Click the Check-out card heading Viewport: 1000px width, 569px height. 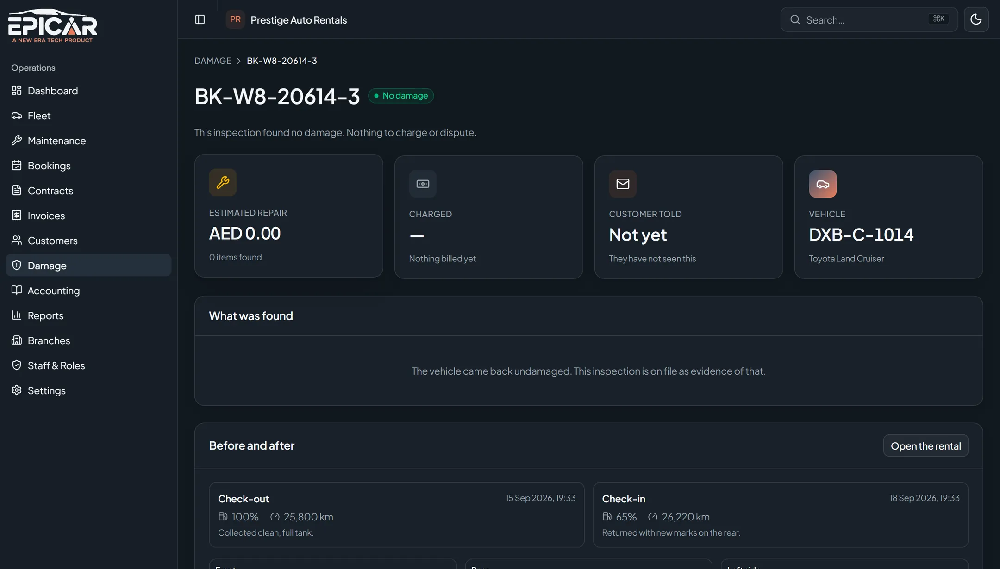(244, 499)
